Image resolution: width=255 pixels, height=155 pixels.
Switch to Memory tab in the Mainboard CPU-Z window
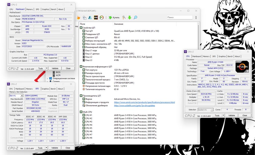[30, 9]
